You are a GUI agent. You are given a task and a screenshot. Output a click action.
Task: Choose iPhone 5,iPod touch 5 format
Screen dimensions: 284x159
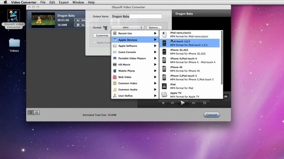[x=189, y=78]
